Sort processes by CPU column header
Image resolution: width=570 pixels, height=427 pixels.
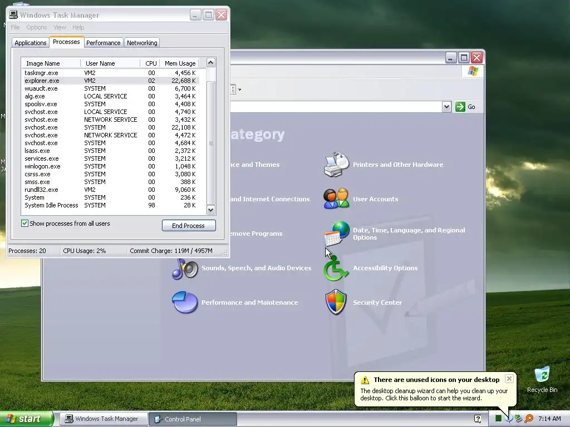150,63
